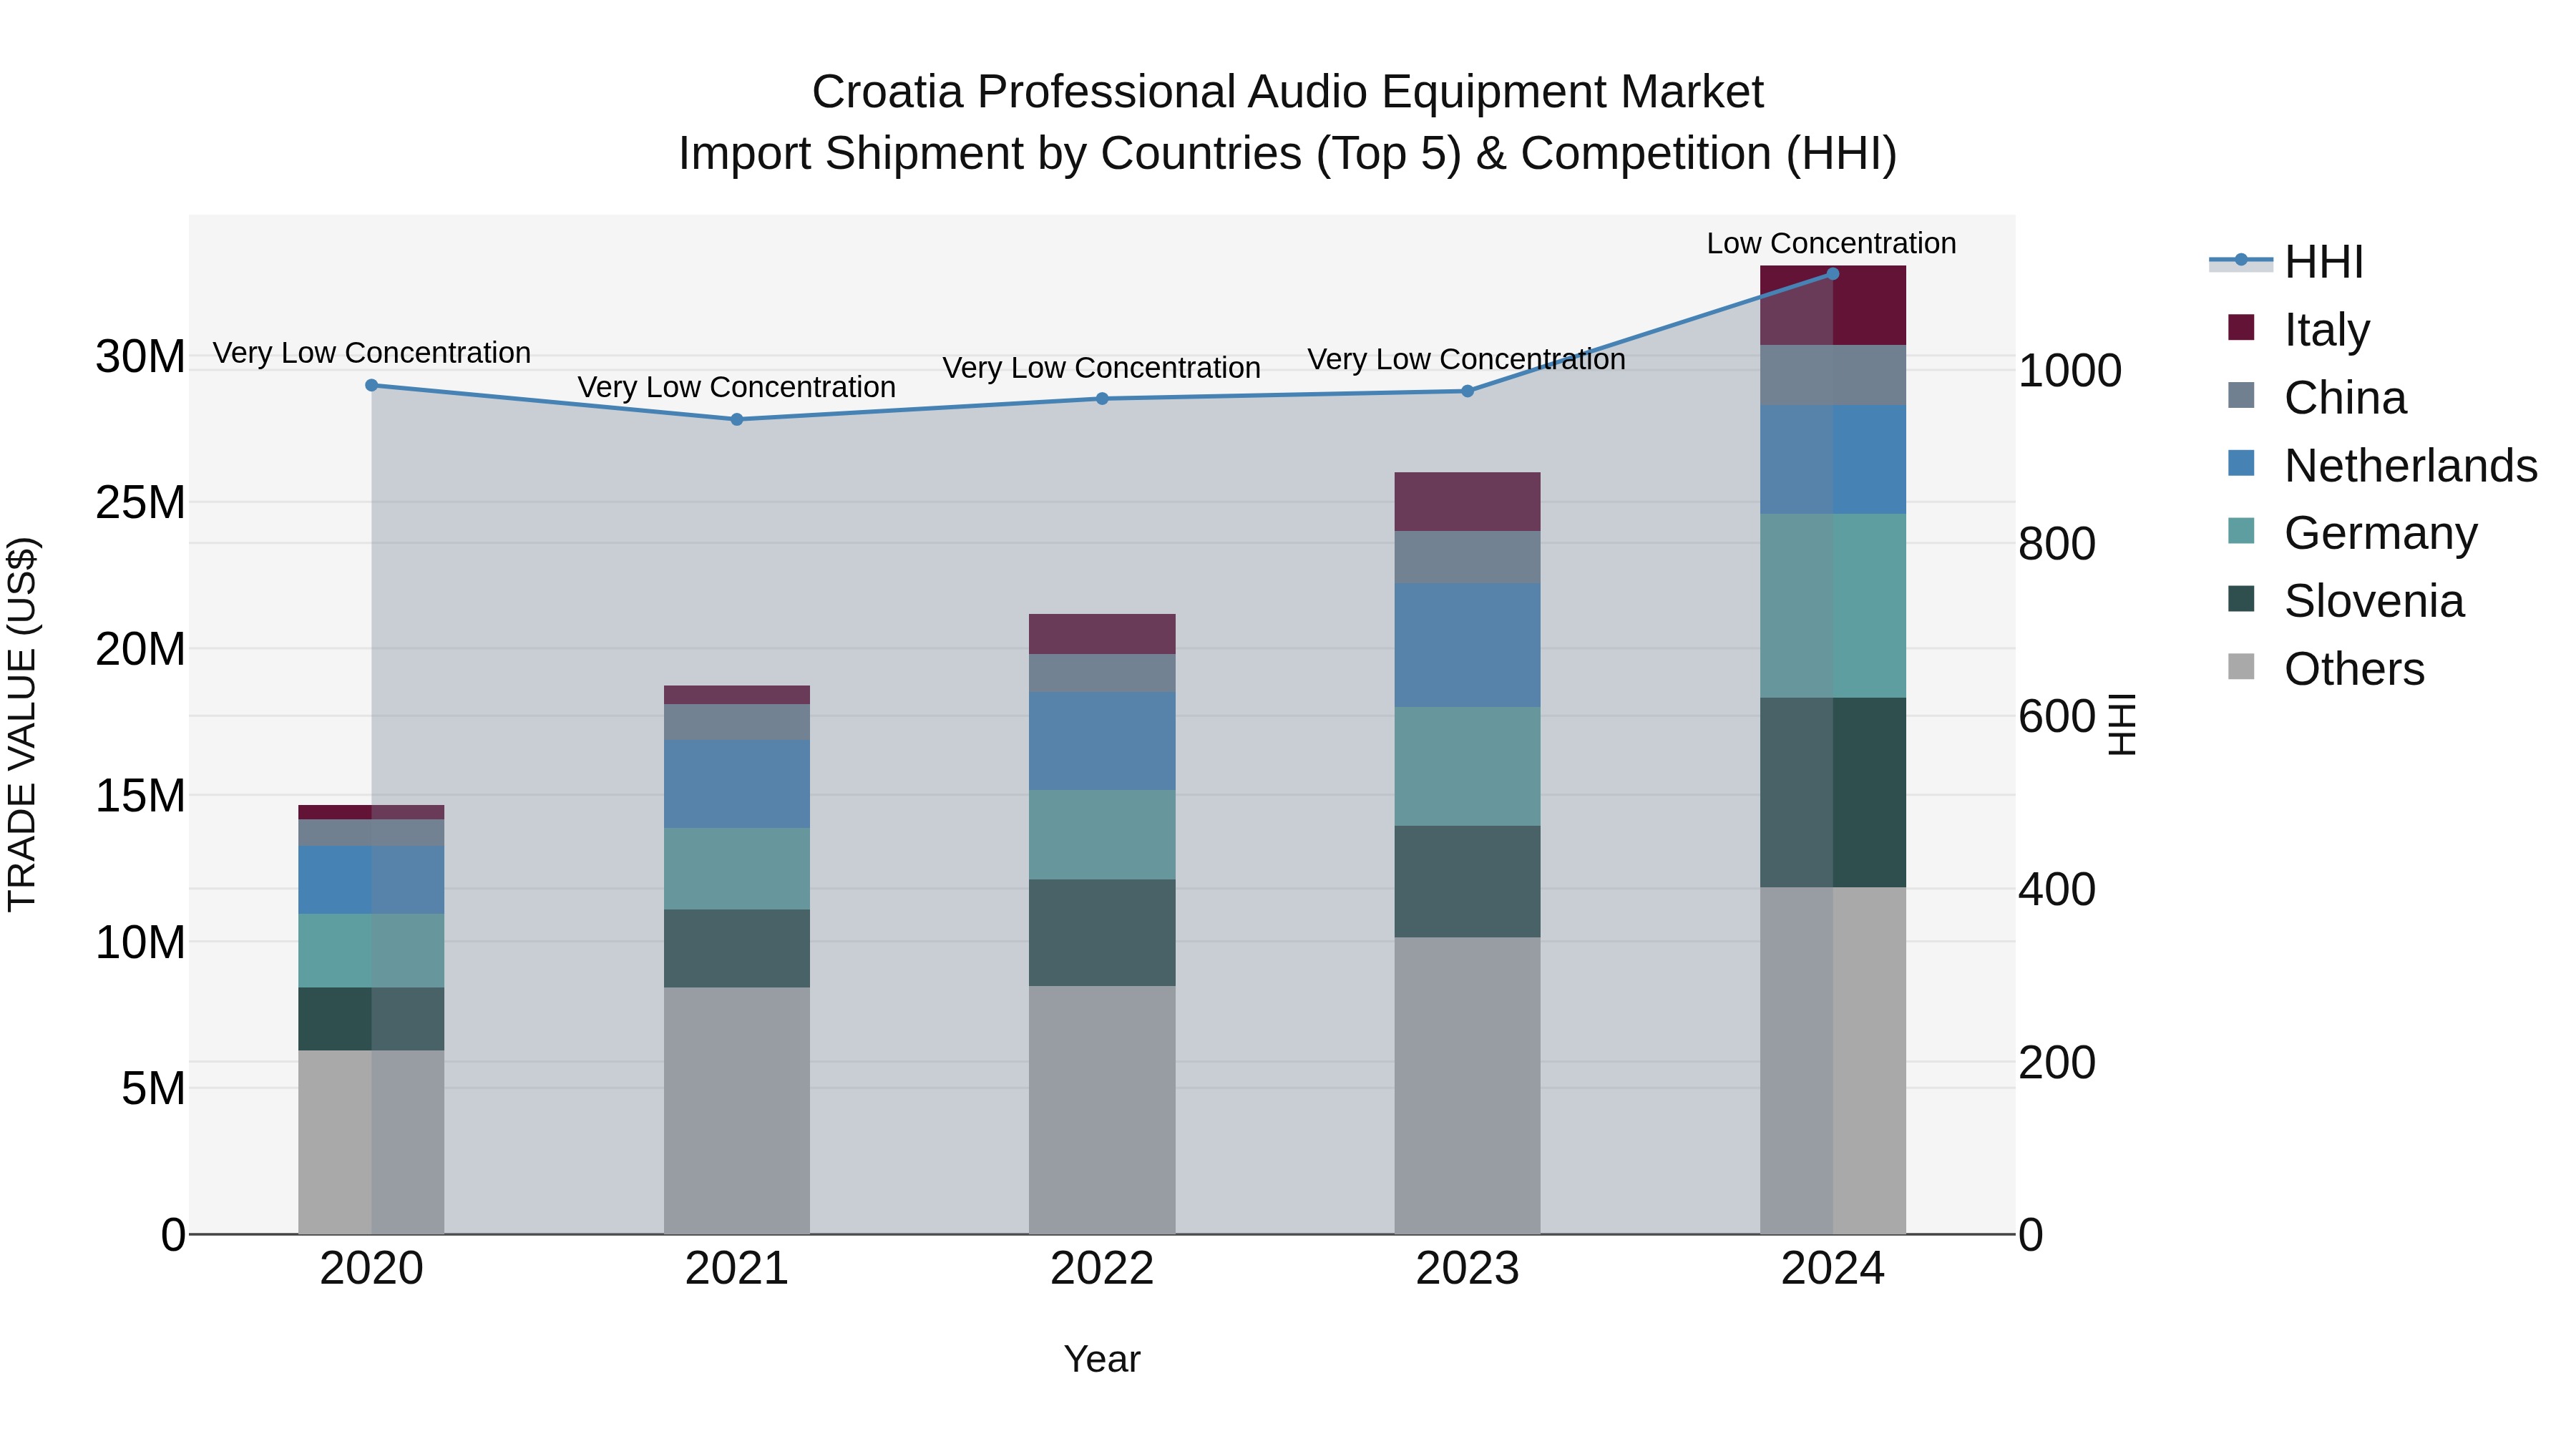Click the 2024 x-axis tick label

point(1833,1269)
